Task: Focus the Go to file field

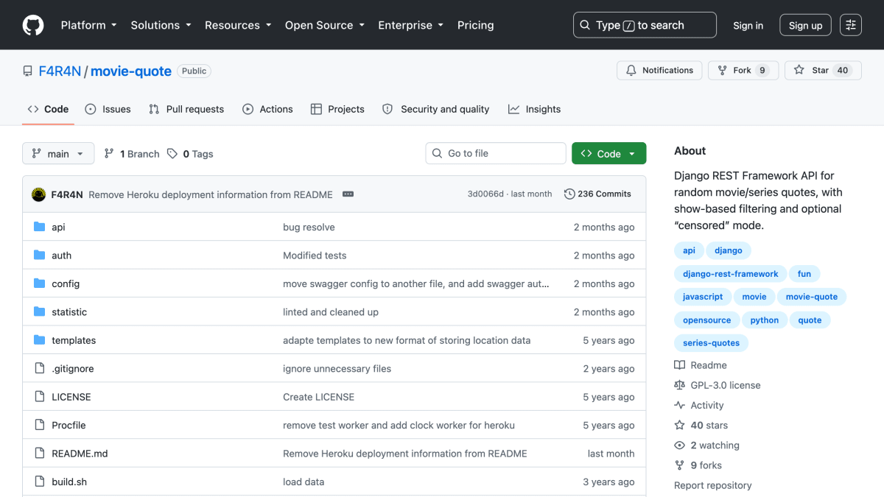Action: pos(496,153)
